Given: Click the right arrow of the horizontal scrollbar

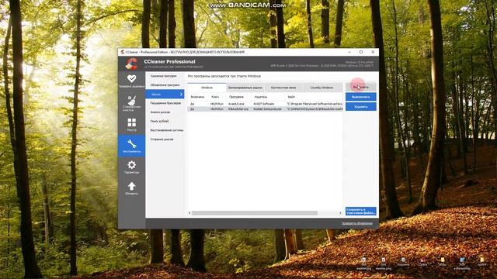Looking at the screenshot, I should click(340, 213).
